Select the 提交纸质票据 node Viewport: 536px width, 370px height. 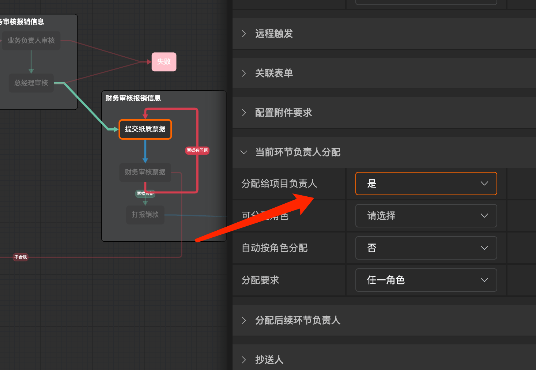tap(145, 129)
